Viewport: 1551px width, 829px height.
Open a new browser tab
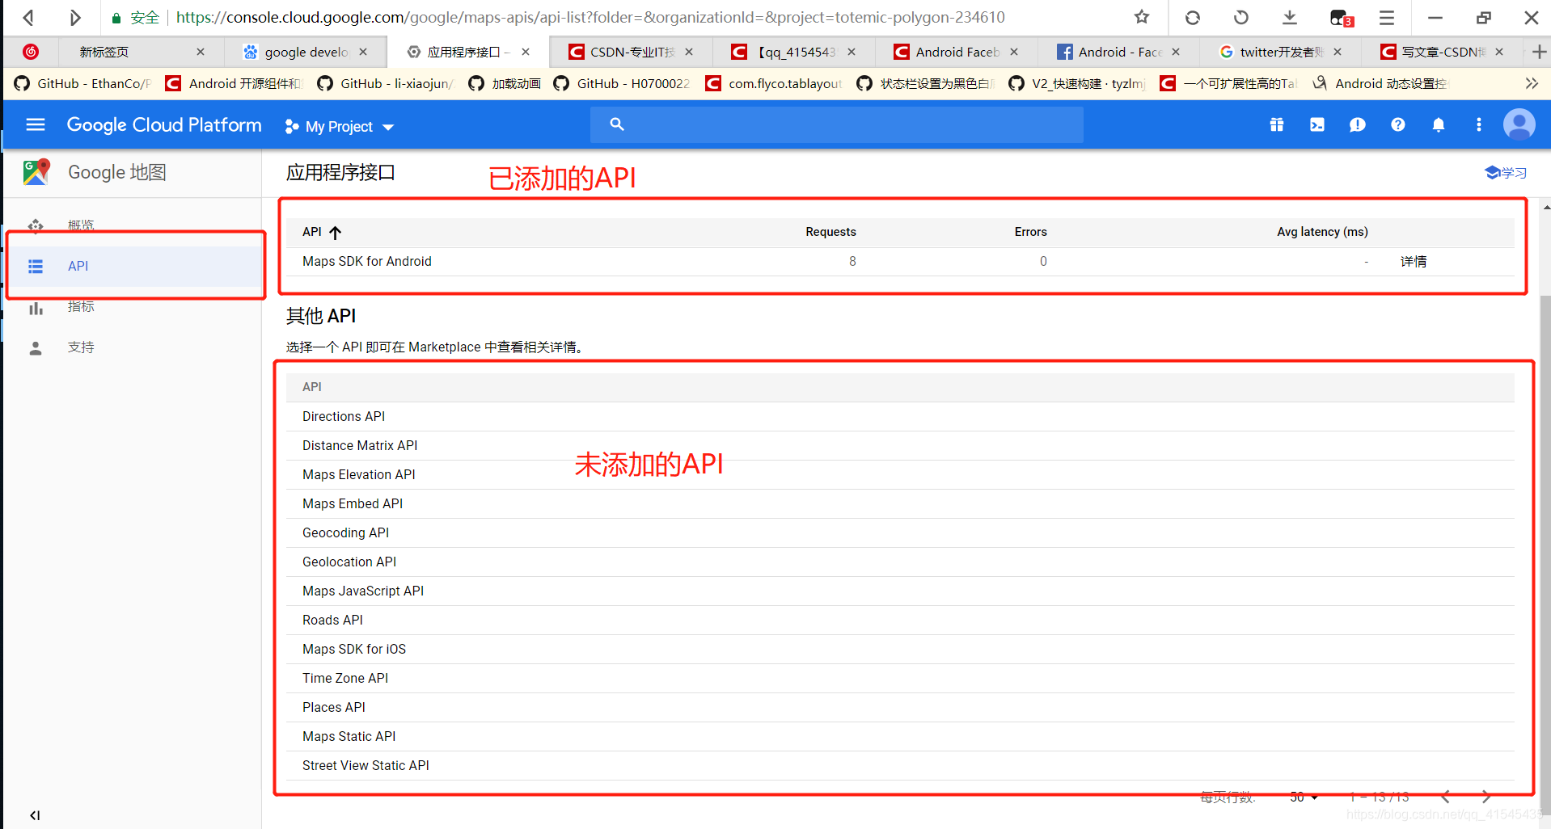[1540, 52]
